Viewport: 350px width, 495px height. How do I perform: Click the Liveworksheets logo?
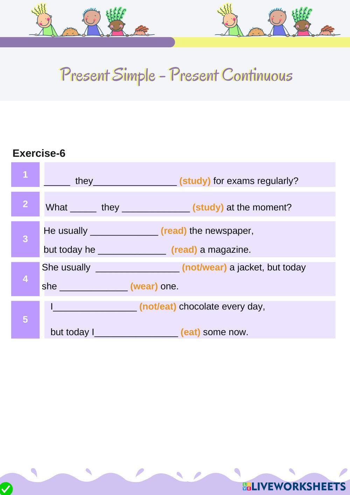coord(294,486)
